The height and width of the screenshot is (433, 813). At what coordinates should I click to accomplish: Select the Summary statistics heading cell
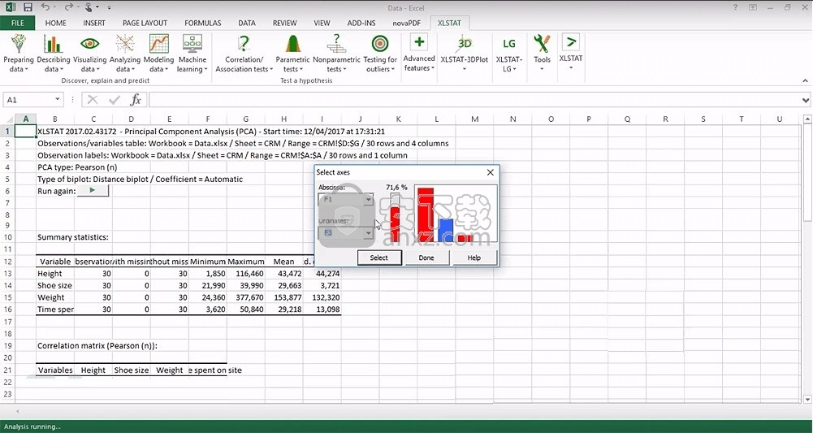click(x=72, y=237)
